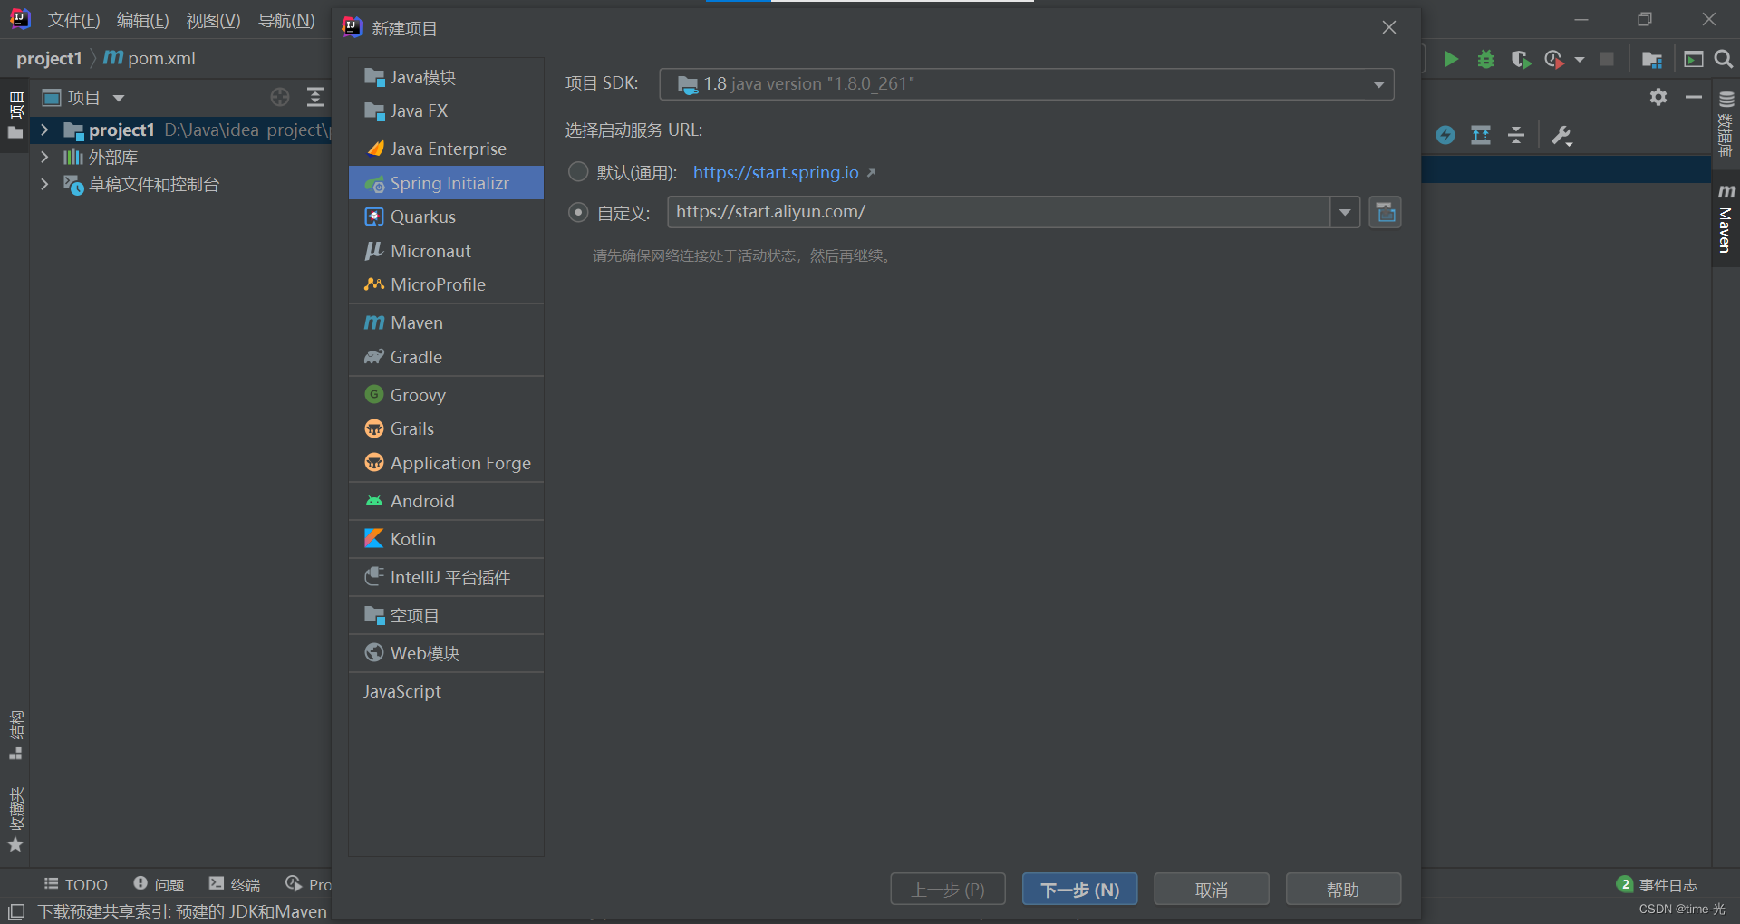The image size is (1740, 924).
Task: Expand 外部库 tree node
Action: pos(44,158)
